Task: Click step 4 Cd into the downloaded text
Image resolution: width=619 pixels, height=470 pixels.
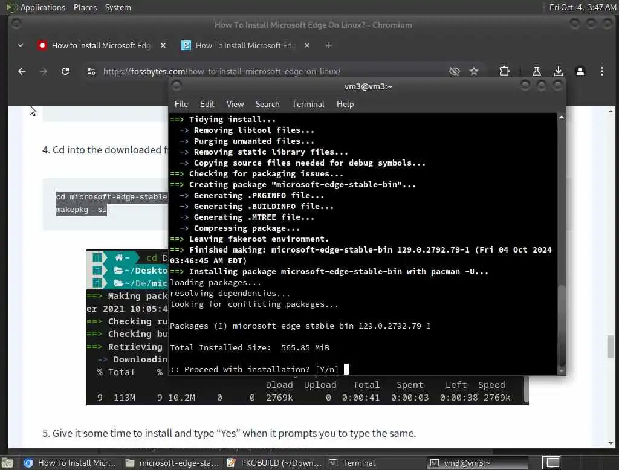Action: click(105, 150)
